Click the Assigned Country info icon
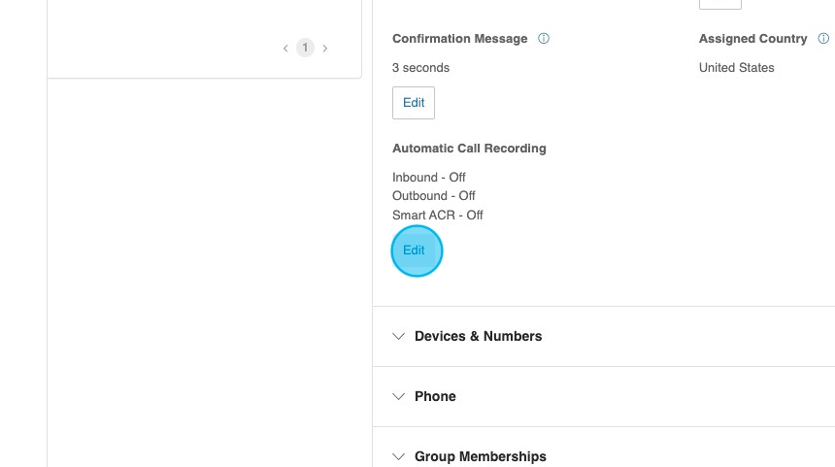 823,39
